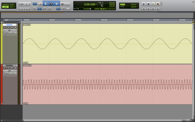Record-enable the 1000Hz track
This screenshot has height=122, width=195.
click(5, 27)
